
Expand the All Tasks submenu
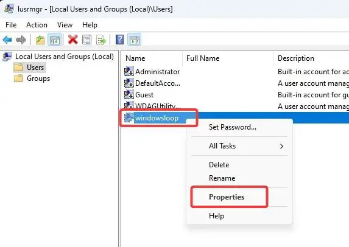[239, 146]
